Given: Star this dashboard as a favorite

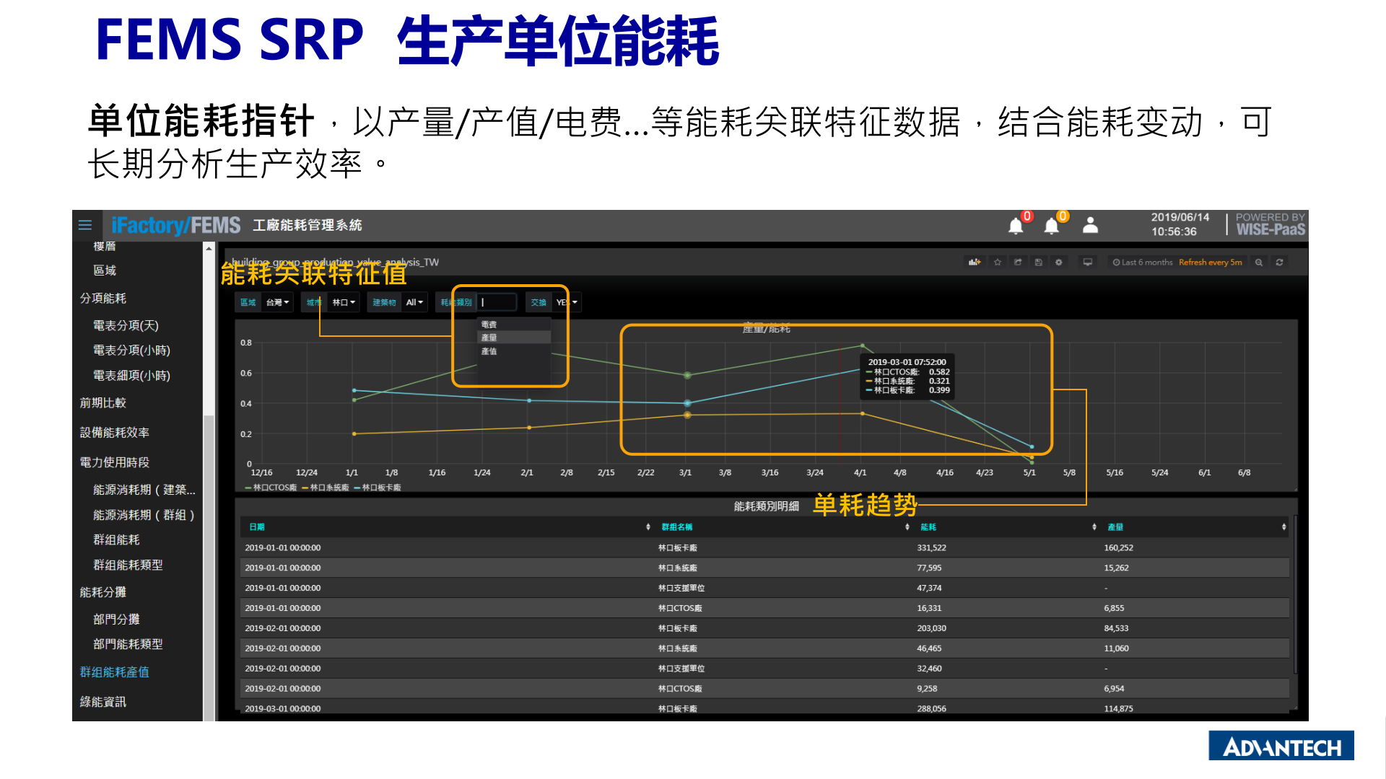Looking at the screenshot, I should pyautogui.click(x=998, y=263).
